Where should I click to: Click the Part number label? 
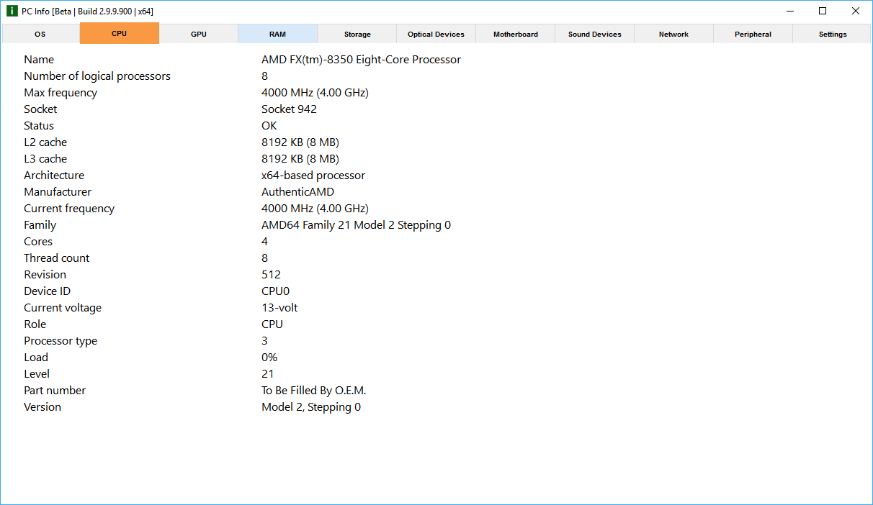pyautogui.click(x=55, y=391)
